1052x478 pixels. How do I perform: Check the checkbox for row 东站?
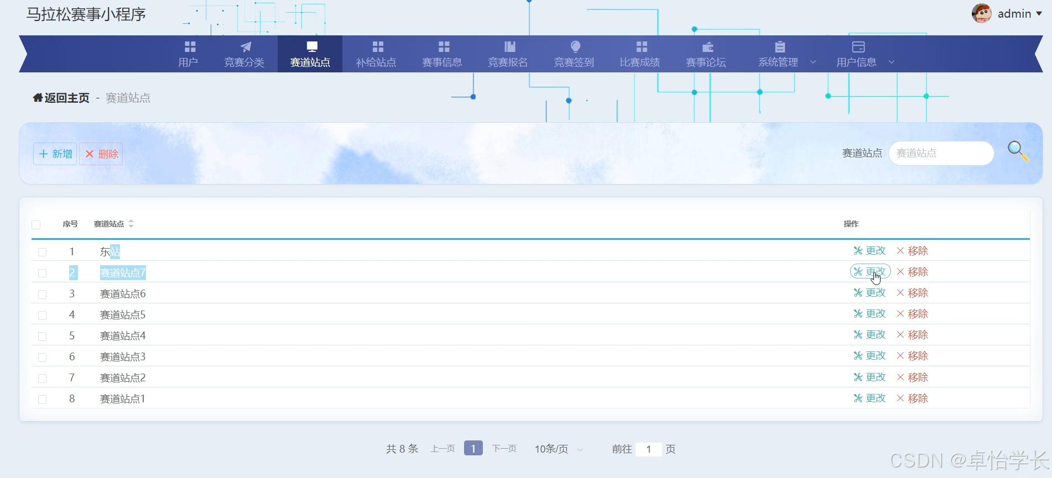point(42,252)
